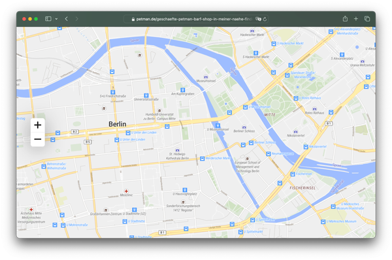The height and width of the screenshot is (260, 392).
Task: Show the Safari sidebar
Action: click(x=48, y=19)
